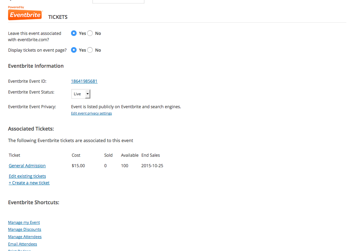Select Yes for Display tickets on event page
Screen dimensions: 347x251
click(x=74, y=50)
